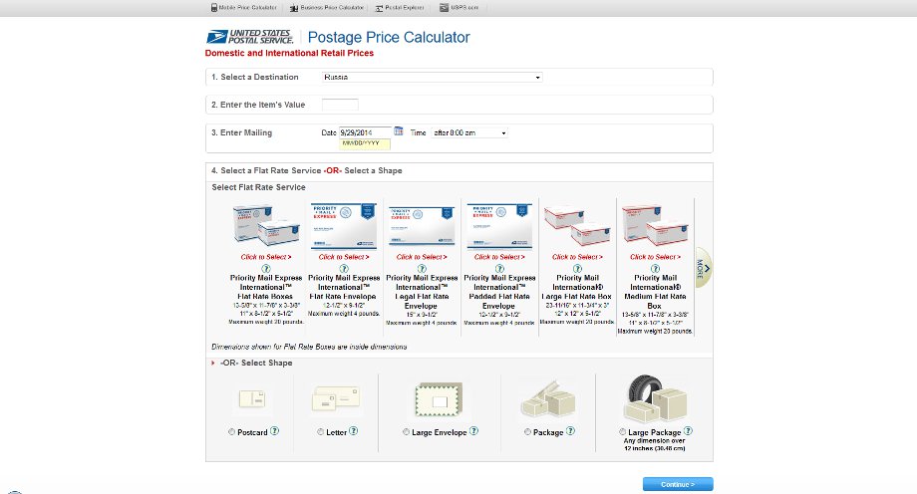
Task: Open the Business Price Calculator link
Action: 332,8
